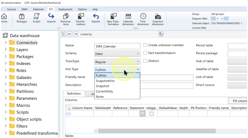Screen dimensions: 248x138
Task: Expand the Parameters folder
Action: click(6, 98)
